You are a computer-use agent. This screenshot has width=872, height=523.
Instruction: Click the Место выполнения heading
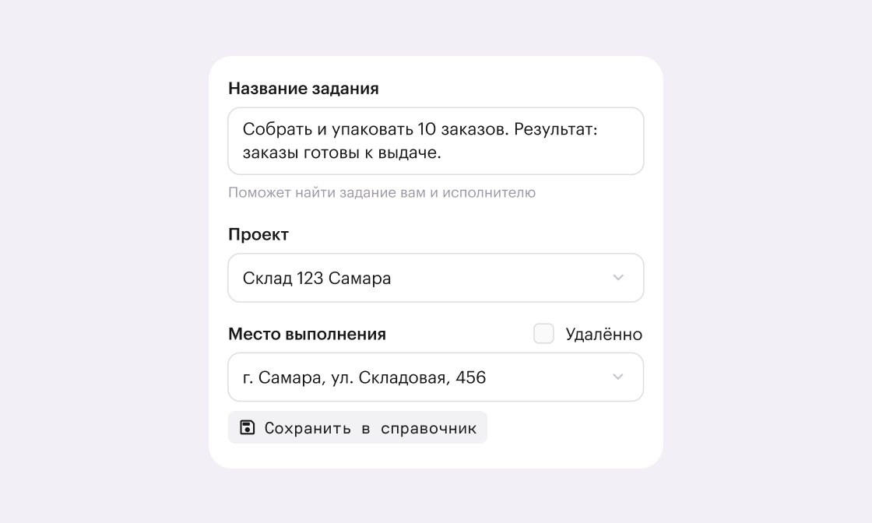pos(307,334)
